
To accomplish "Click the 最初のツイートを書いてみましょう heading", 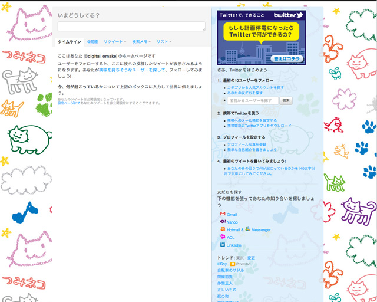I will pyautogui.click(x=254, y=161).
